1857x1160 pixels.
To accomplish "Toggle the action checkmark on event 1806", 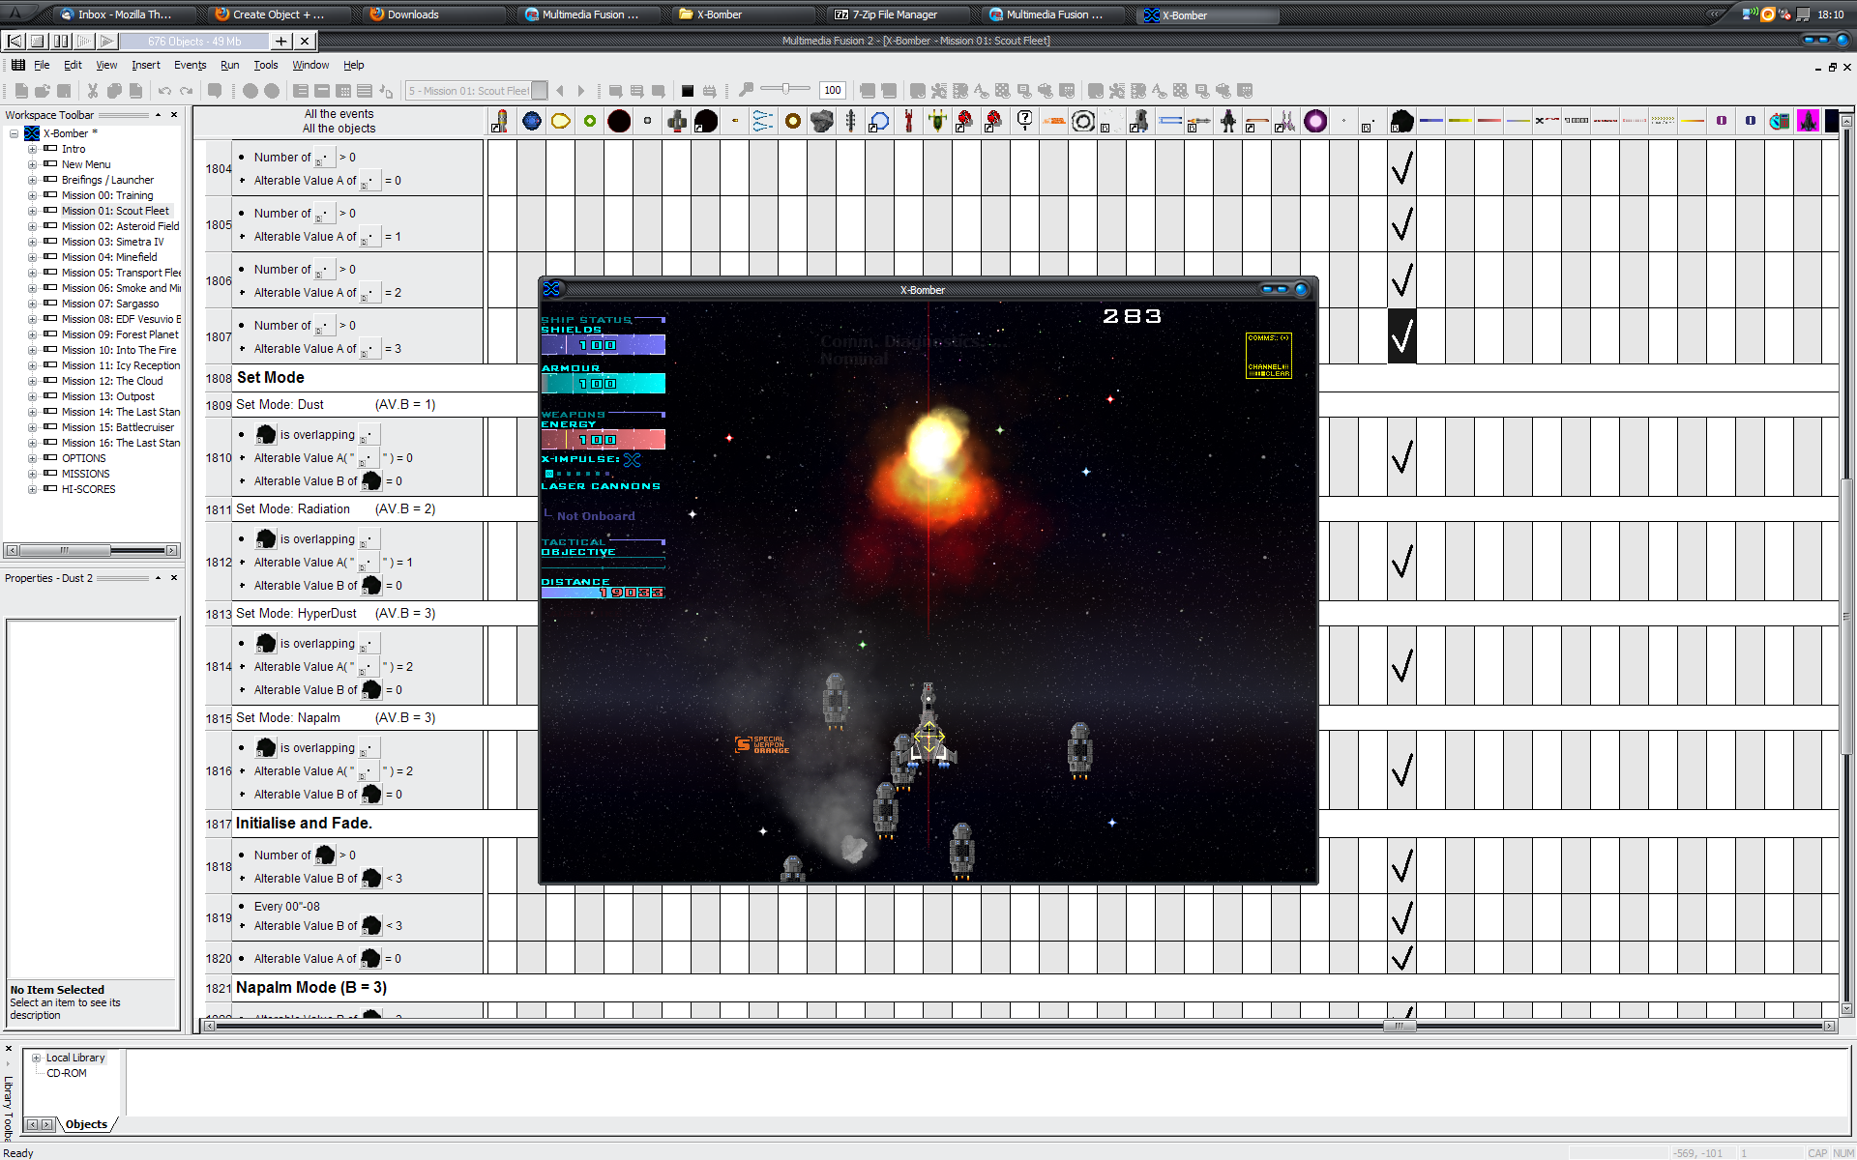I will (x=1401, y=280).
